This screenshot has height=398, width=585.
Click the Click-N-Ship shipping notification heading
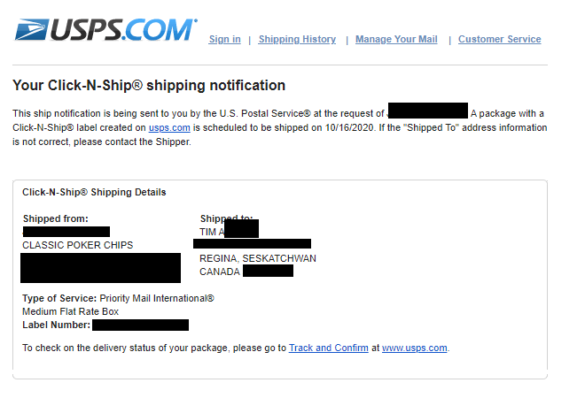[149, 86]
